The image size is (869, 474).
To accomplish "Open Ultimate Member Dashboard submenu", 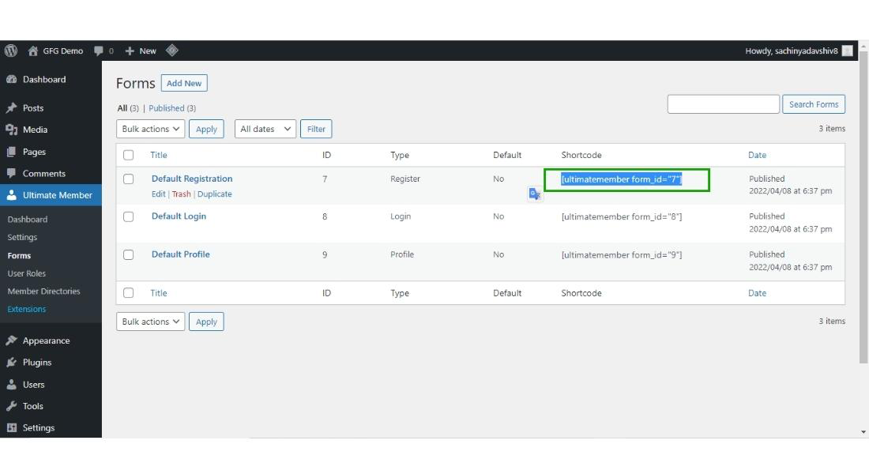I will pos(27,219).
